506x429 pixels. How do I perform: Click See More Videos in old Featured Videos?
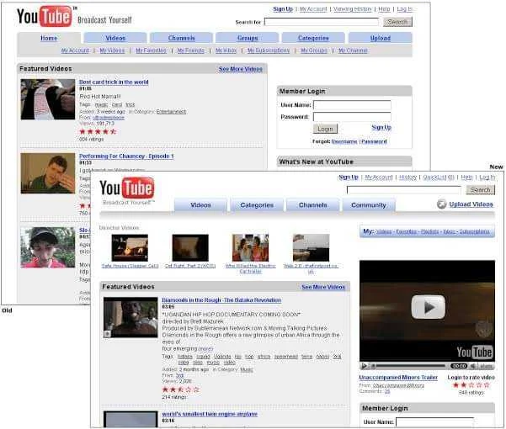tap(241, 69)
